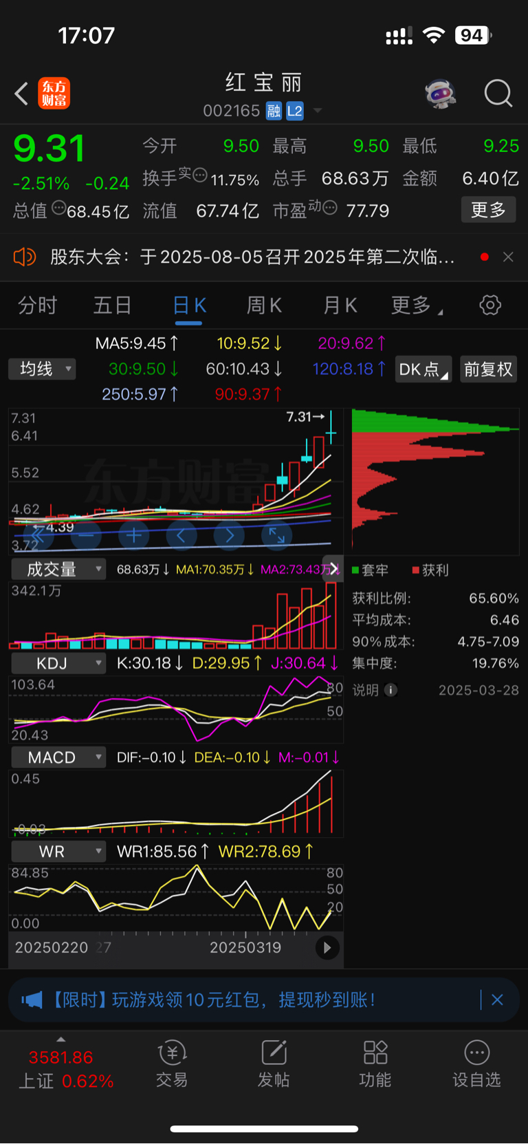The image size is (528, 1144).
Task: Move chart right with the single right-arrow button
Action: 230,535
